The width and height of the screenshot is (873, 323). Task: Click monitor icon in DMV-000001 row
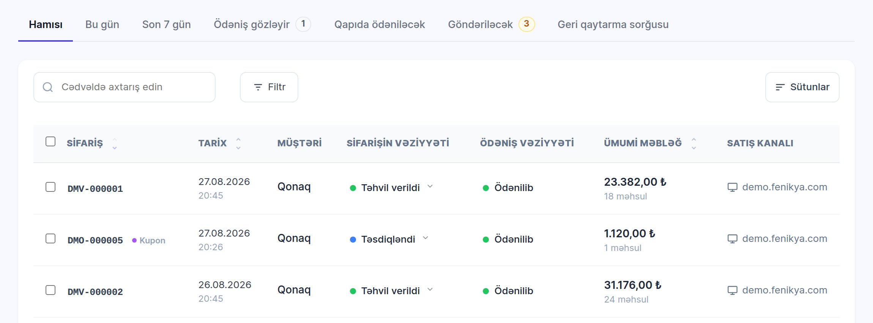[732, 187]
